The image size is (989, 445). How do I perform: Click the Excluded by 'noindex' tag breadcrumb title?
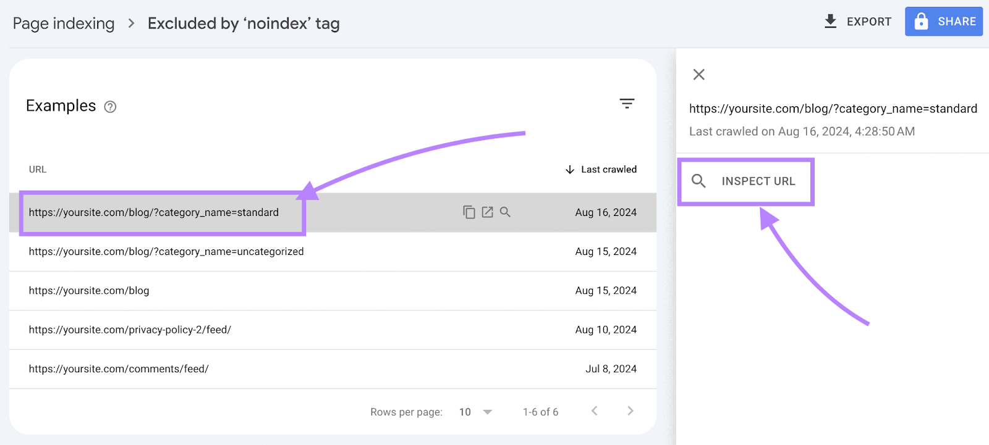tap(244, 23)
